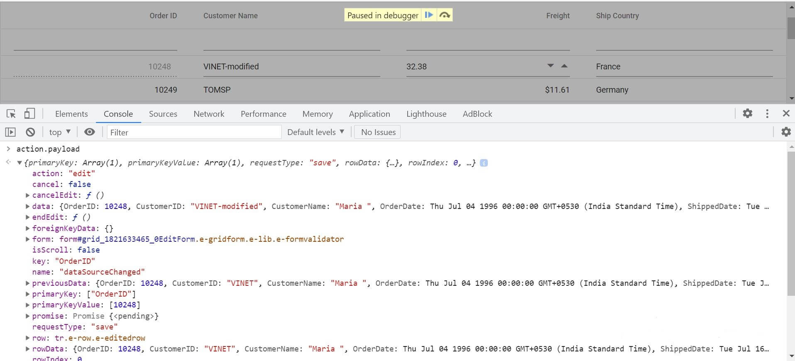Screen dimensions: 795x361
Task: Activate the inspect element picker icon
Action: click(11, 114)
